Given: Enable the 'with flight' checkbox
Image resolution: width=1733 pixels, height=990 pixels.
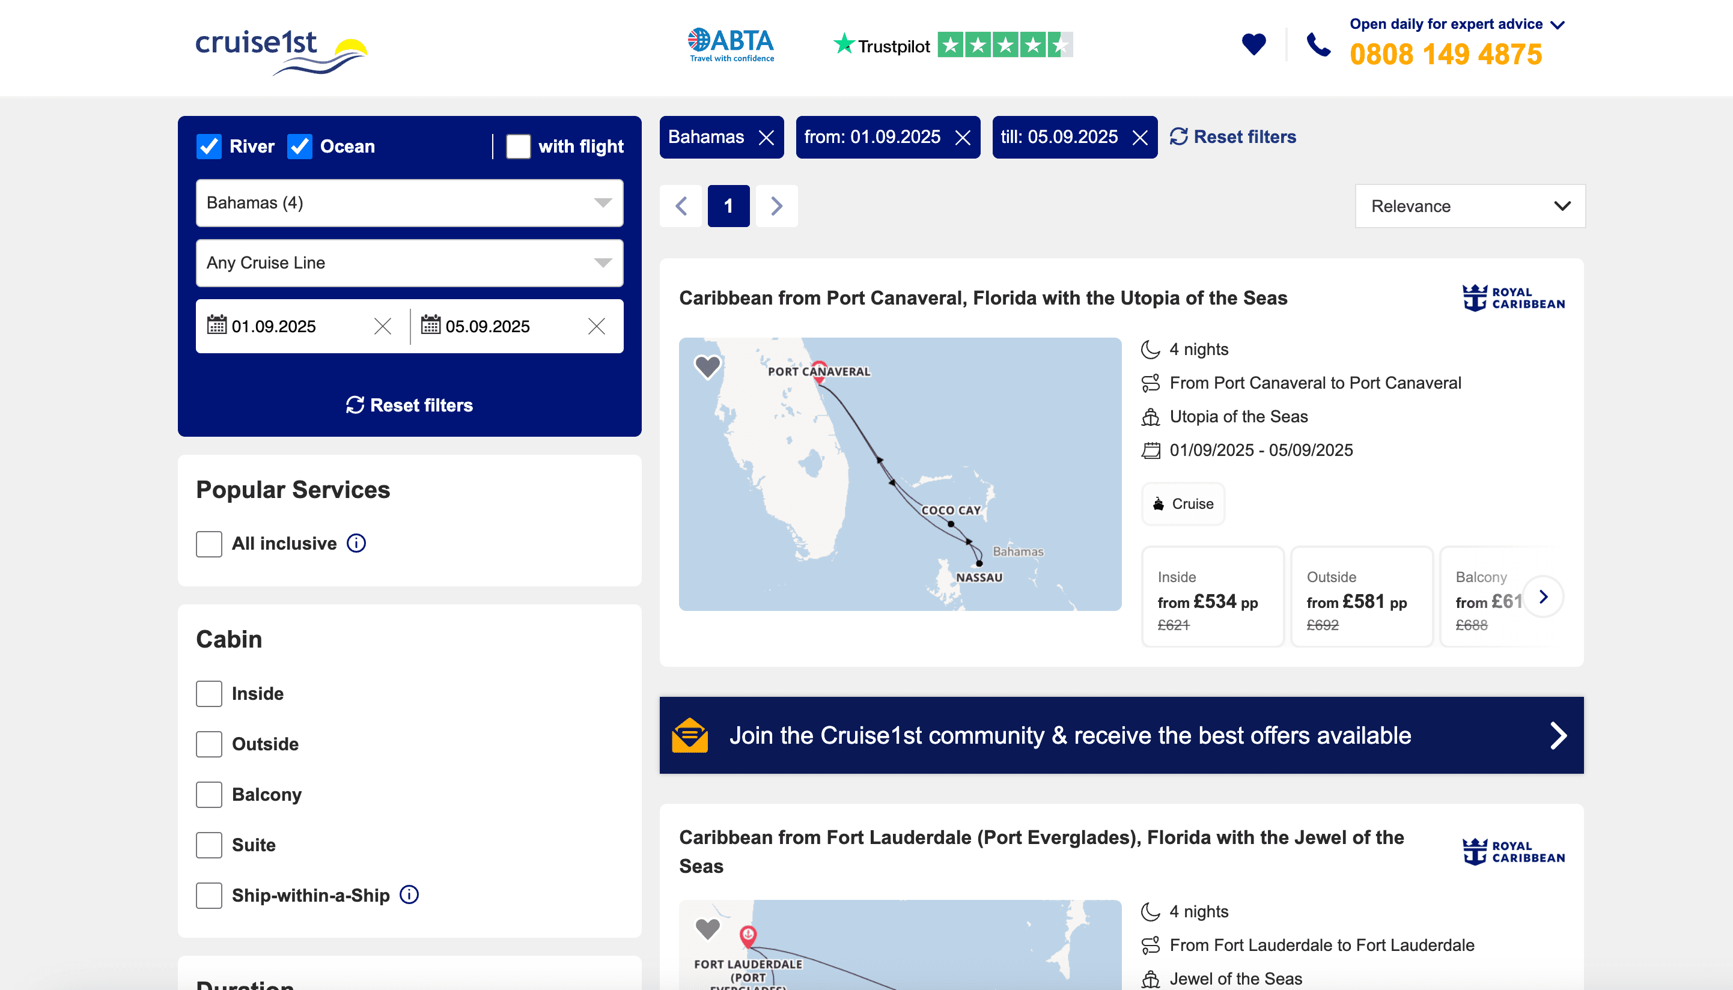Looking at the screenshot, I should [x=518, y=146].
